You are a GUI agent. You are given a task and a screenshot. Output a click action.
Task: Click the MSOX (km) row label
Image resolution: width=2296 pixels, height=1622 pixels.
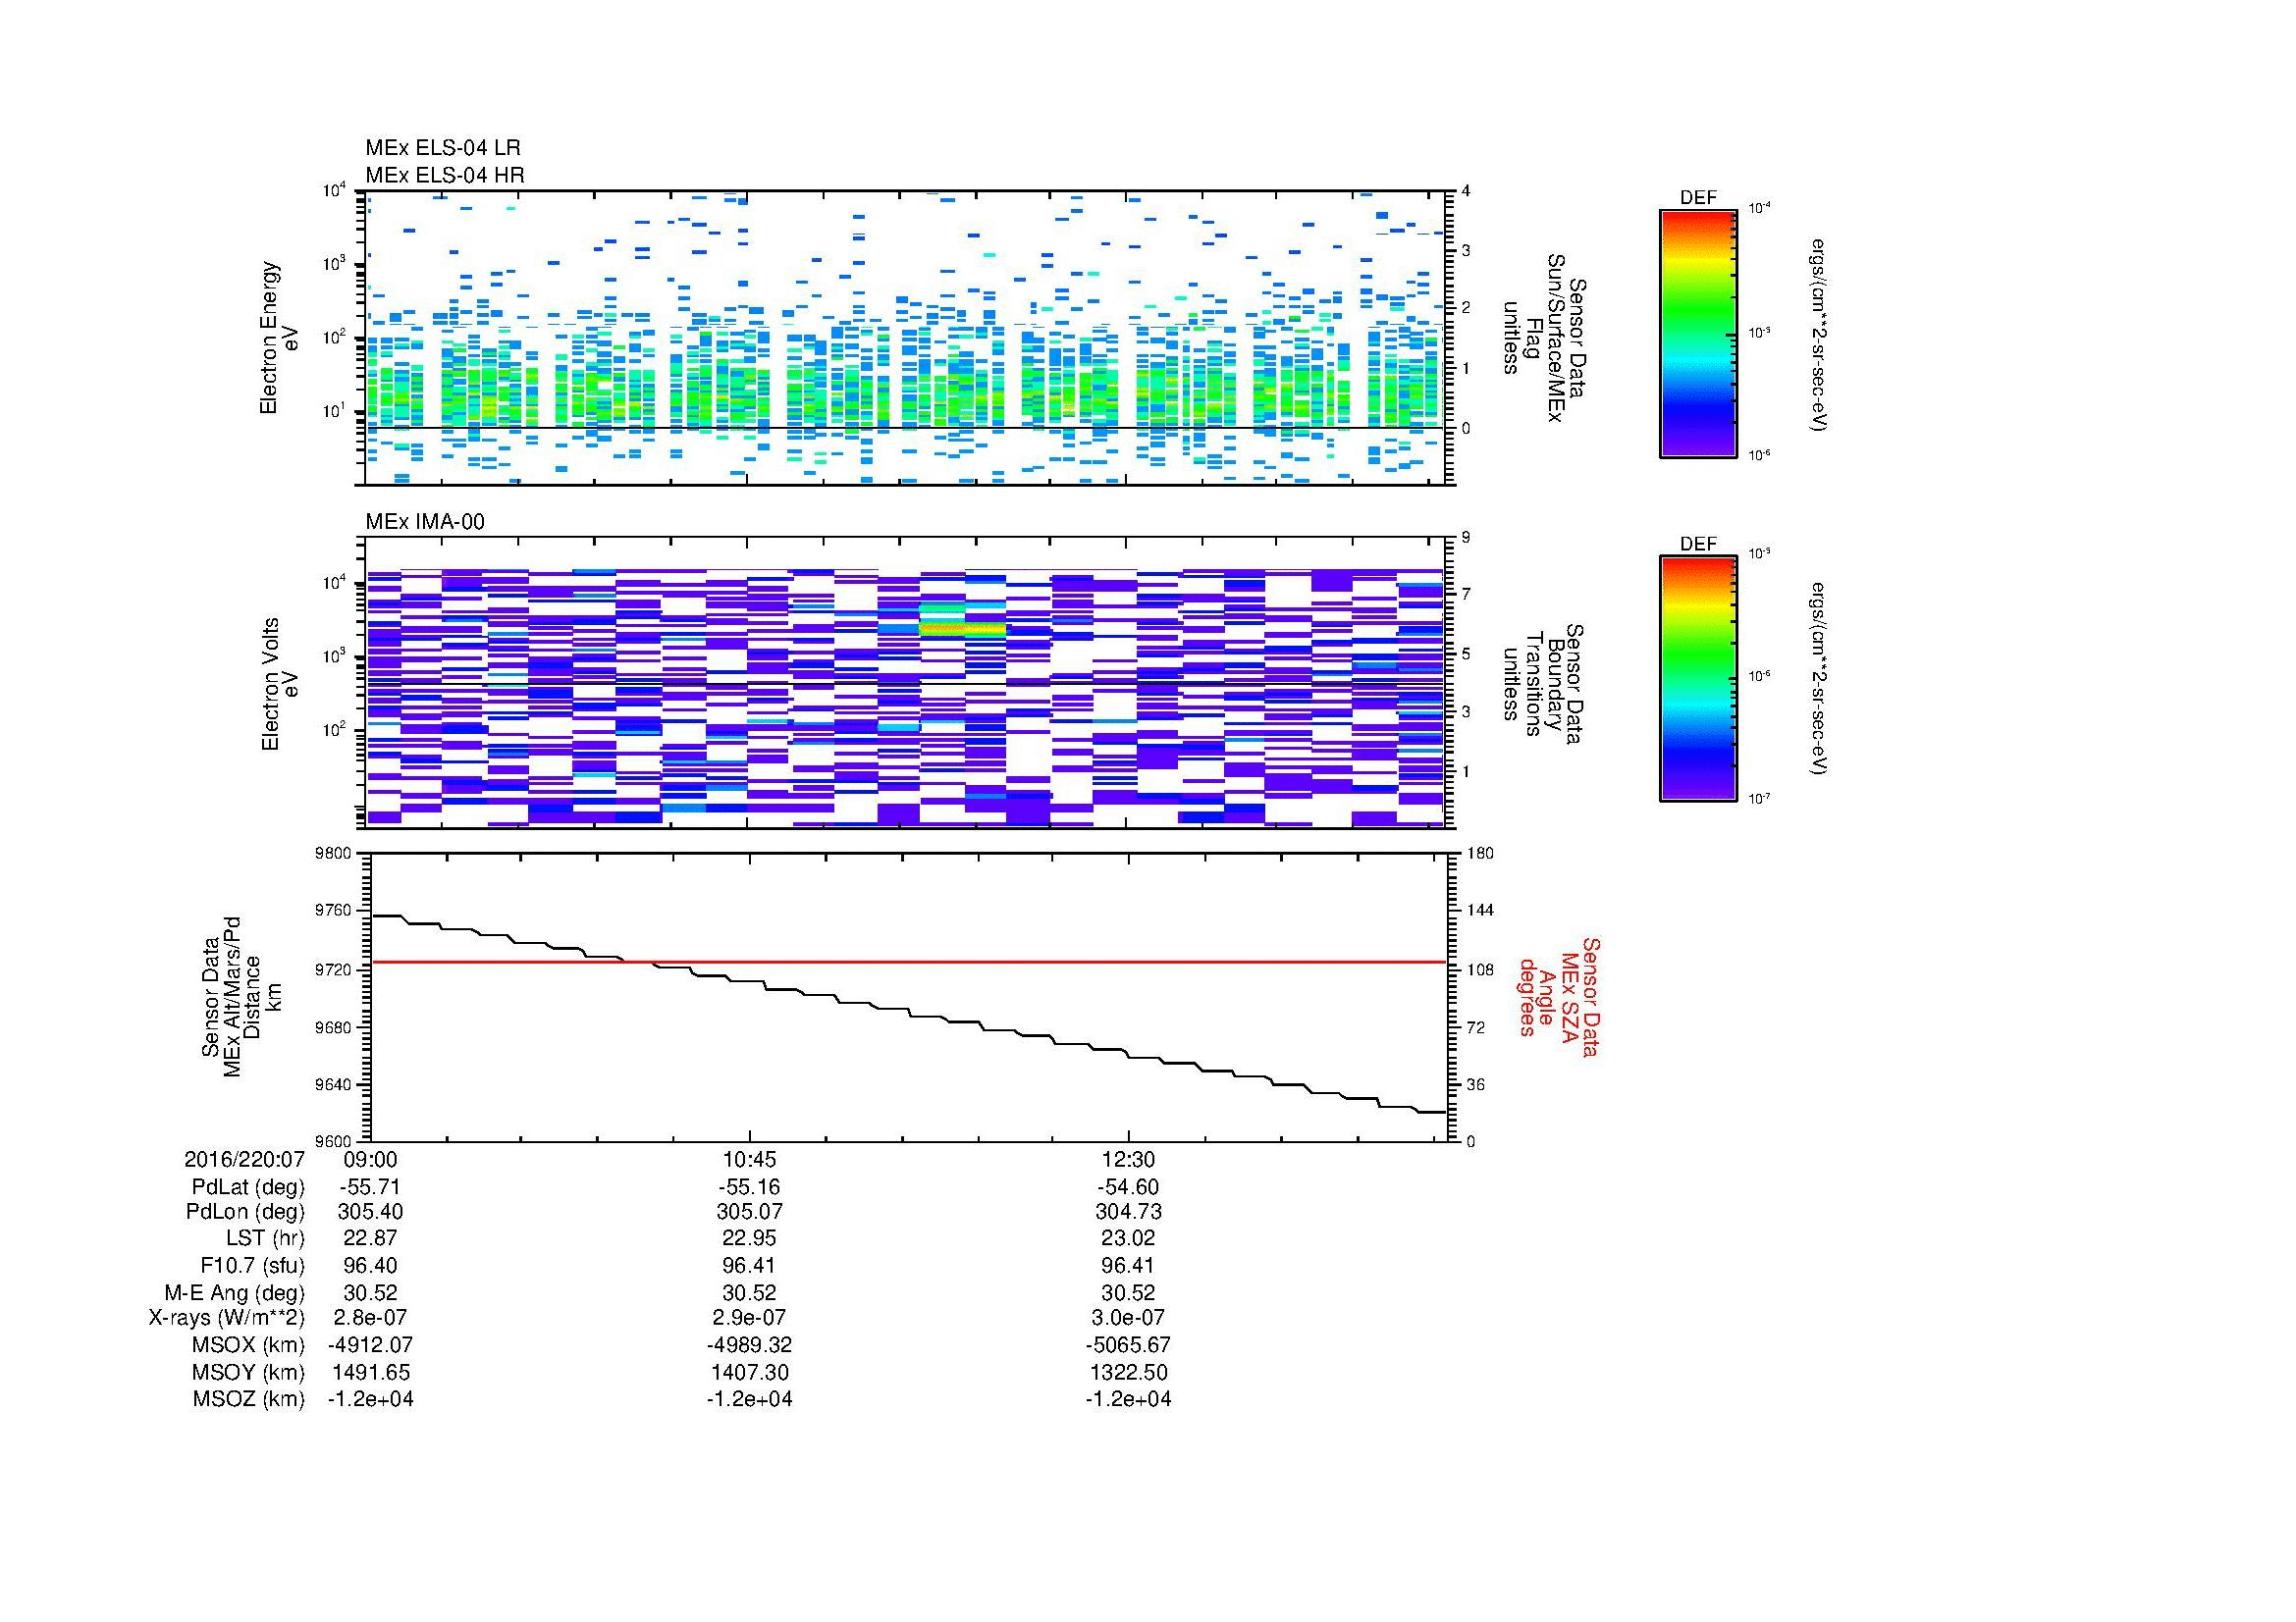coord(248,1345)
